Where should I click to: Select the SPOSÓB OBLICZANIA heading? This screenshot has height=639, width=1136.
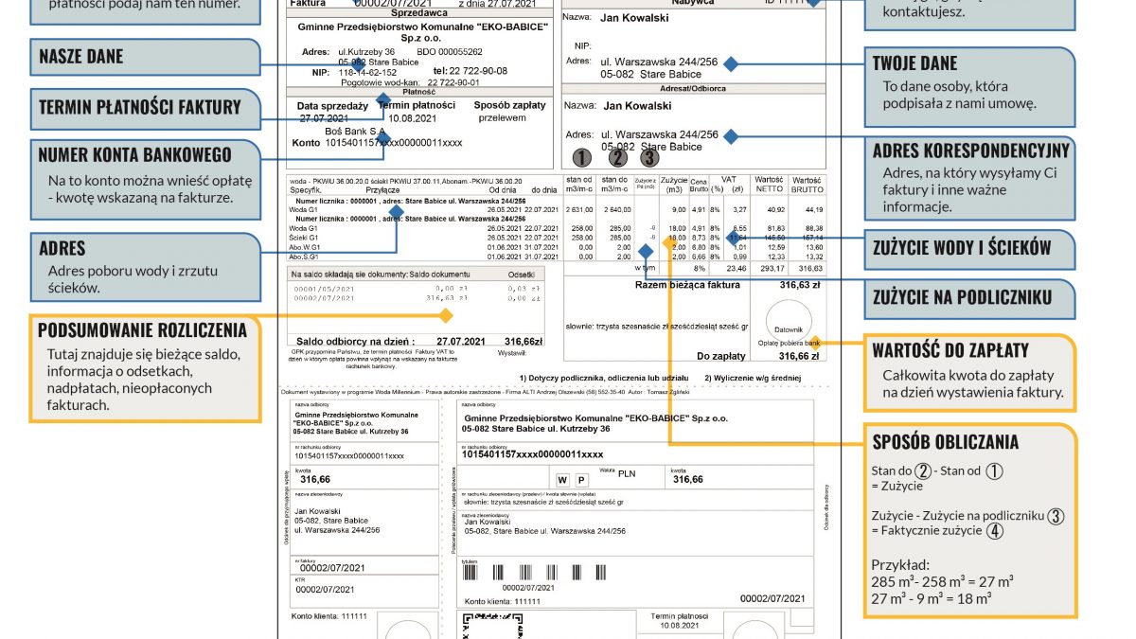pyautogui.click(x=946, y=442)
